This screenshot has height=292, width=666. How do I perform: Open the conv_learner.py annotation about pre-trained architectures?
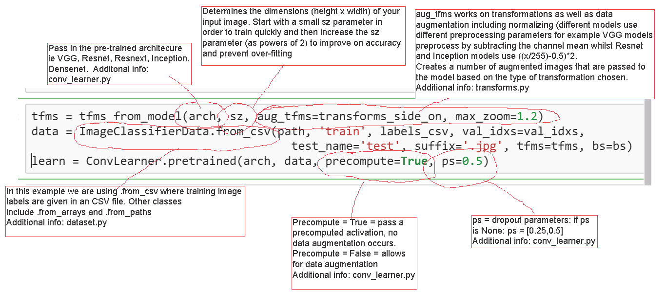click(x=119, y=65)
